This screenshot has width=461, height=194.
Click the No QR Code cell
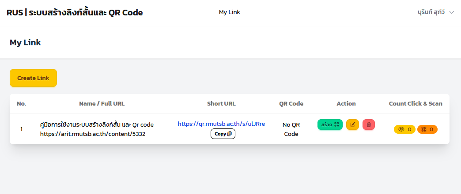291,129
